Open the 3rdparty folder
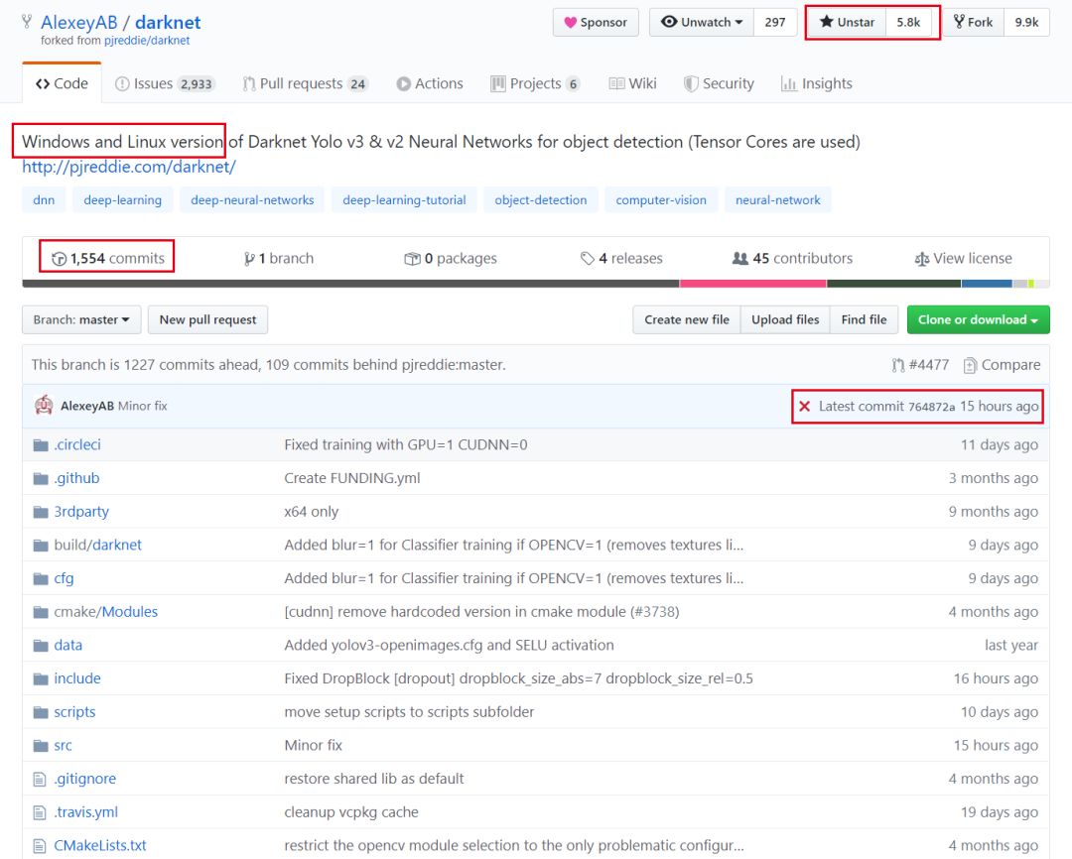Viewport: 1072px width, 859px height. point(81,512)
